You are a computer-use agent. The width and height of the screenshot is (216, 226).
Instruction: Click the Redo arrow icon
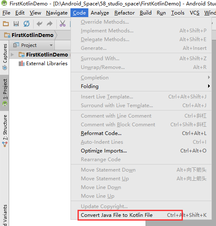(50, 24)
